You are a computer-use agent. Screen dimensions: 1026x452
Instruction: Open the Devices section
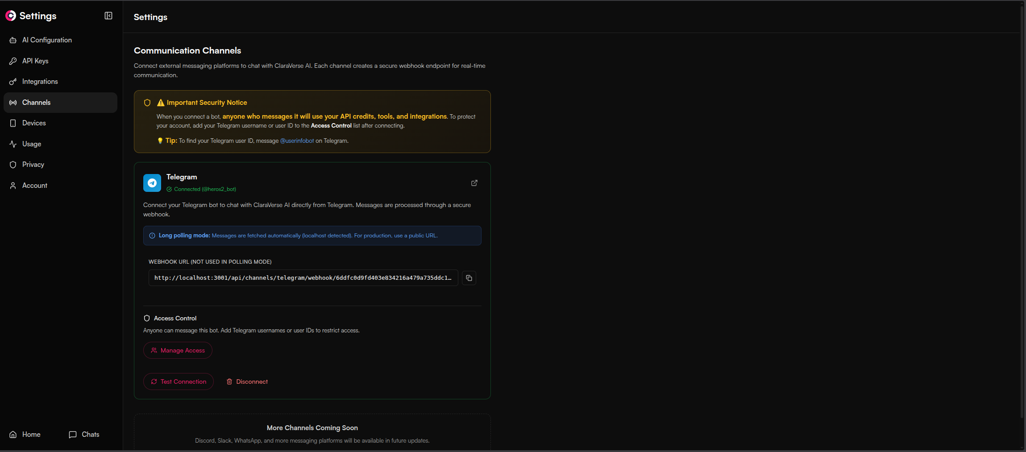point(60,123)
